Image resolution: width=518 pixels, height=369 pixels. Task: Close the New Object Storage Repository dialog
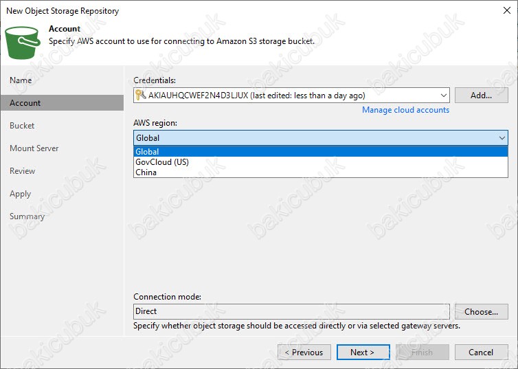(x=507, y=10)
